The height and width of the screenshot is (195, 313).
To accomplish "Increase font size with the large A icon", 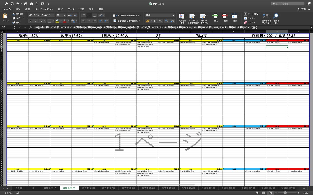I will 70,15.
